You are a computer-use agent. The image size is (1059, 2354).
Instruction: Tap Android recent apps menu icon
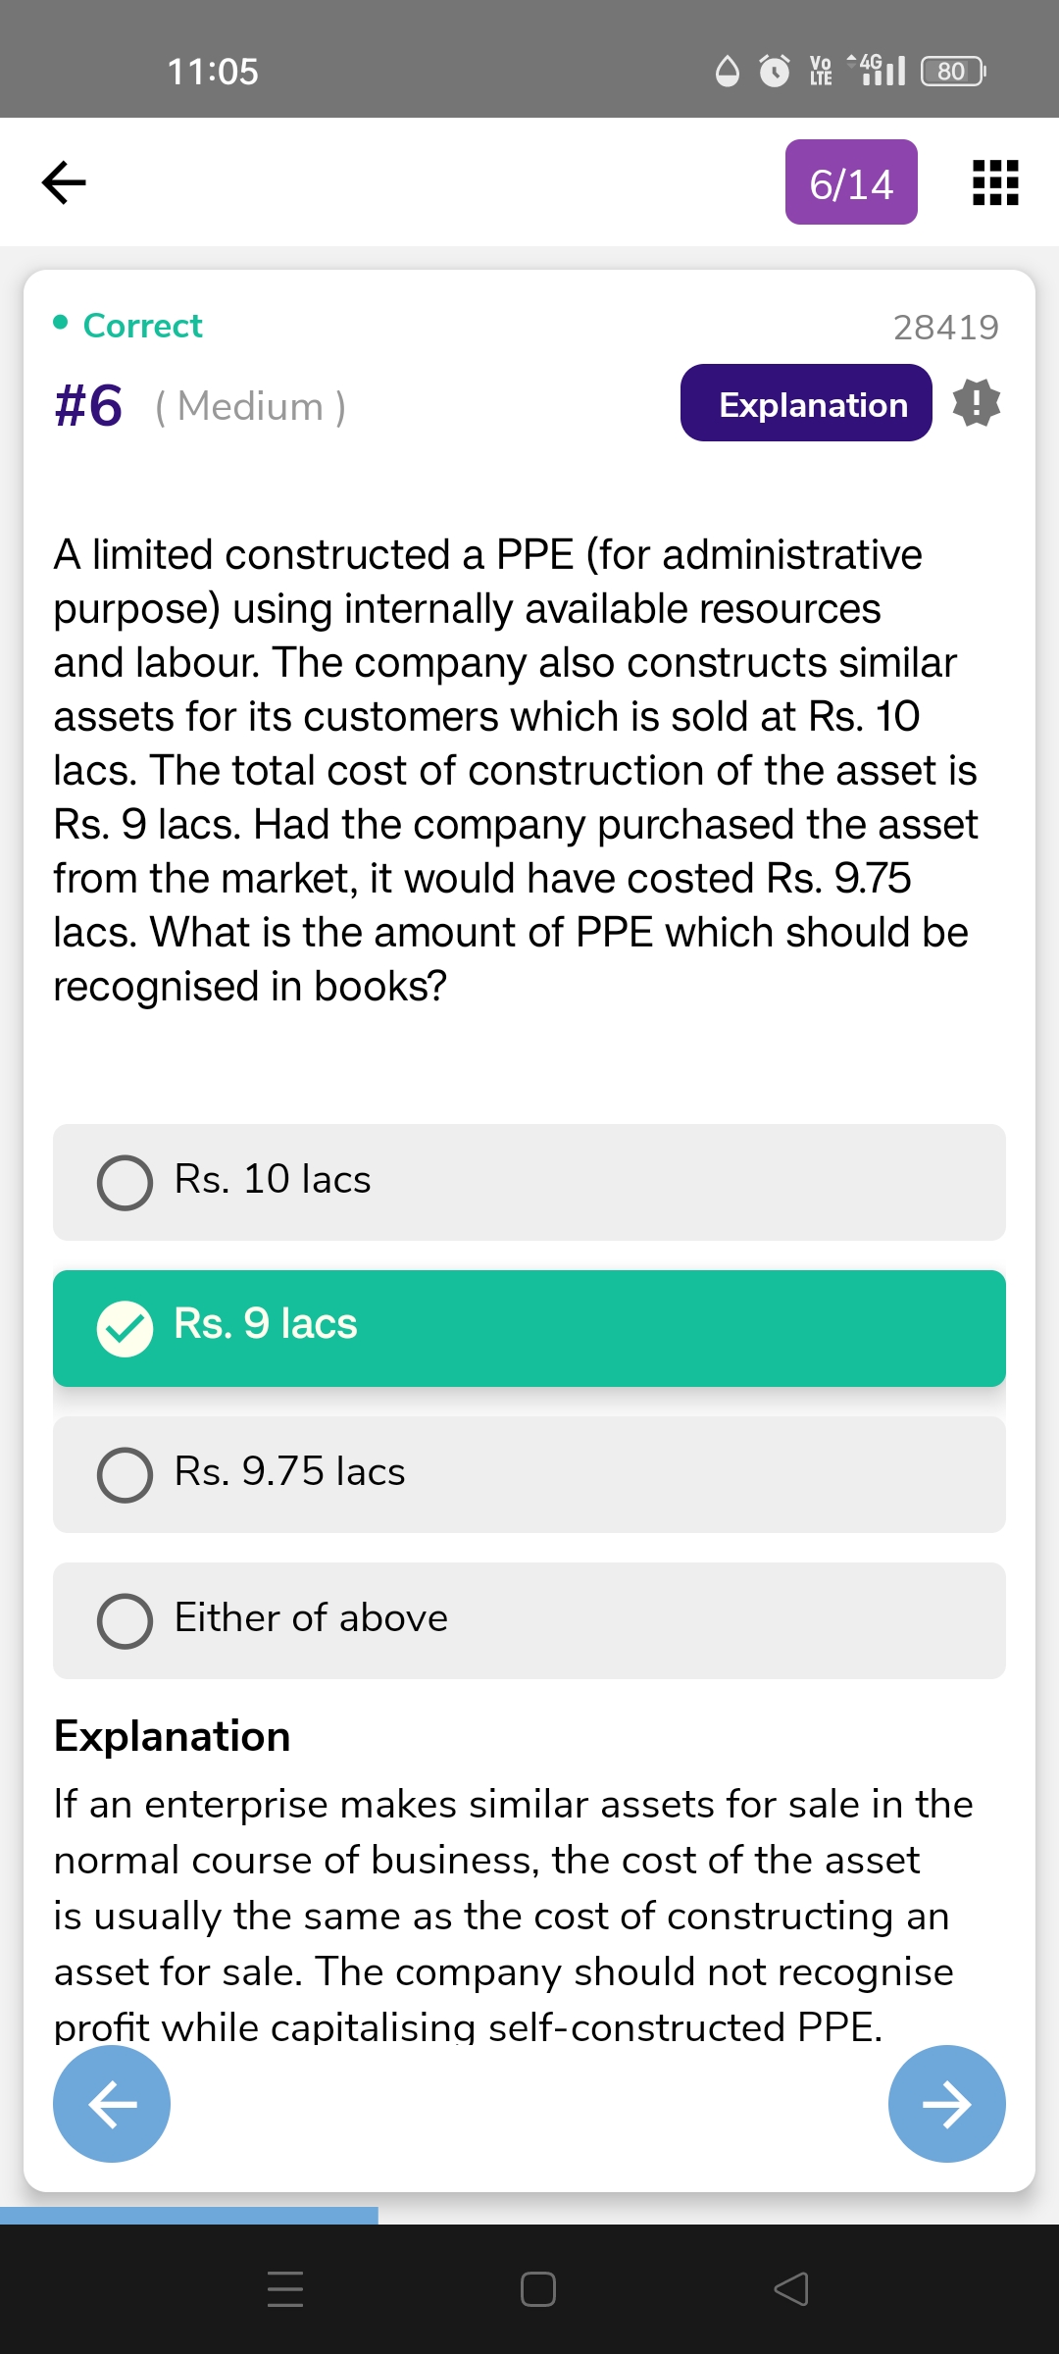click(x=285, y=2288)
